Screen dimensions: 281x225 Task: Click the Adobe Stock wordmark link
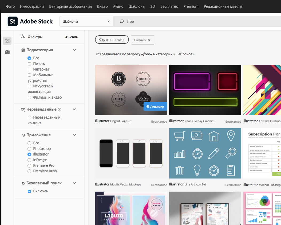click(36, 21)
